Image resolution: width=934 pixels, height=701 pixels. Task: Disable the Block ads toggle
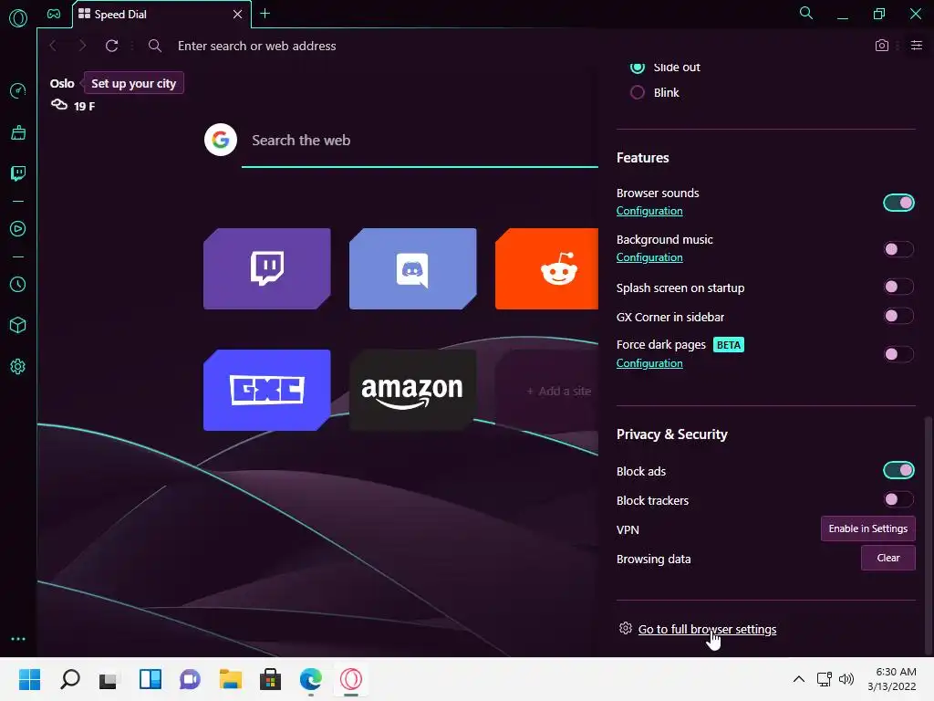(x=898, y=470)
